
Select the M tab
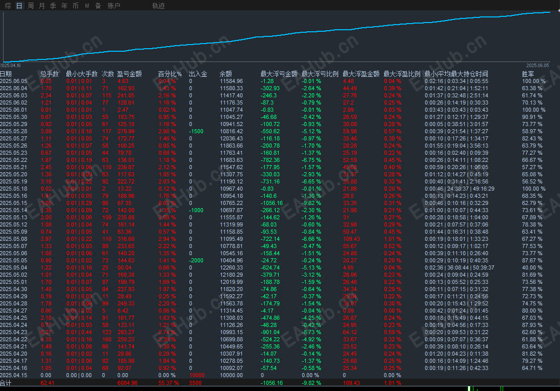(87, 6)
